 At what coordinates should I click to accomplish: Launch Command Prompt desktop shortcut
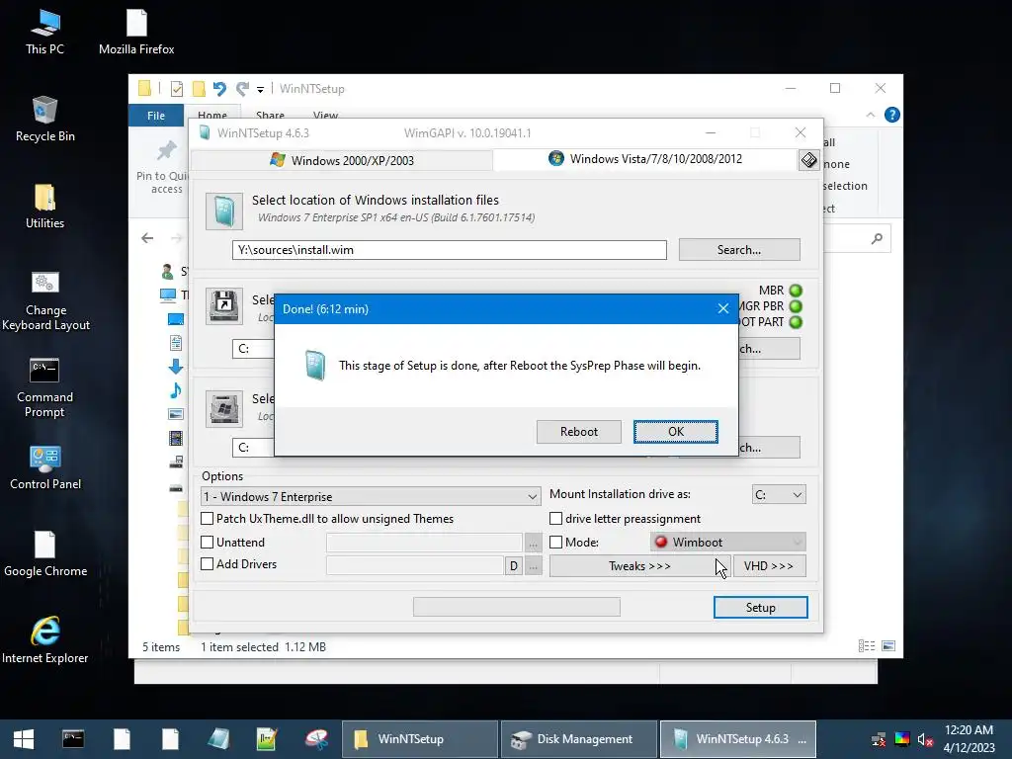44,387
